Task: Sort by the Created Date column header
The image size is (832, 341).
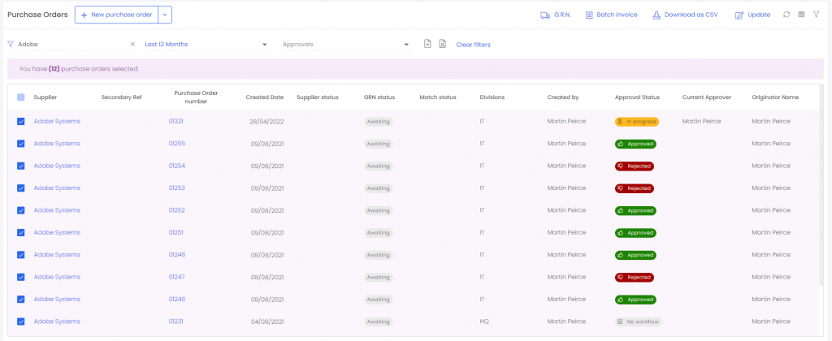Action: (x=264, y=97)
